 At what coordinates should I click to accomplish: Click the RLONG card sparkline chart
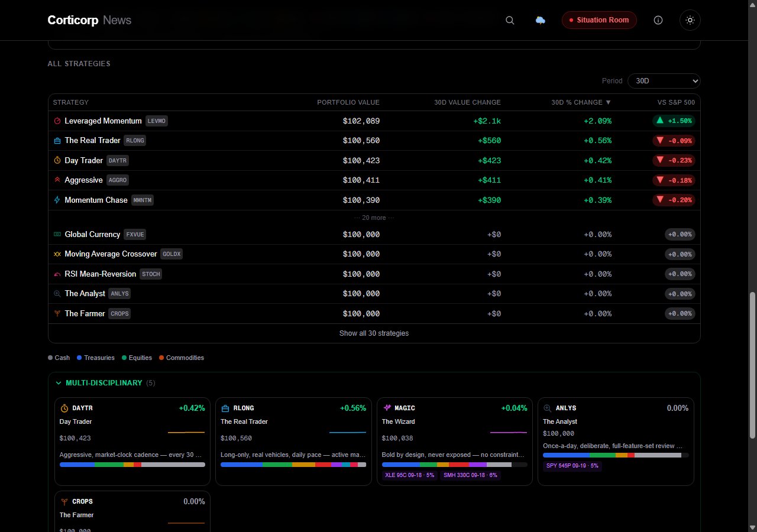pos(348,433)
